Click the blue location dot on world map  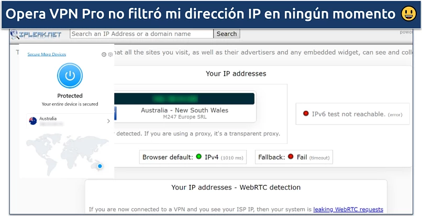tap(100, 166)
